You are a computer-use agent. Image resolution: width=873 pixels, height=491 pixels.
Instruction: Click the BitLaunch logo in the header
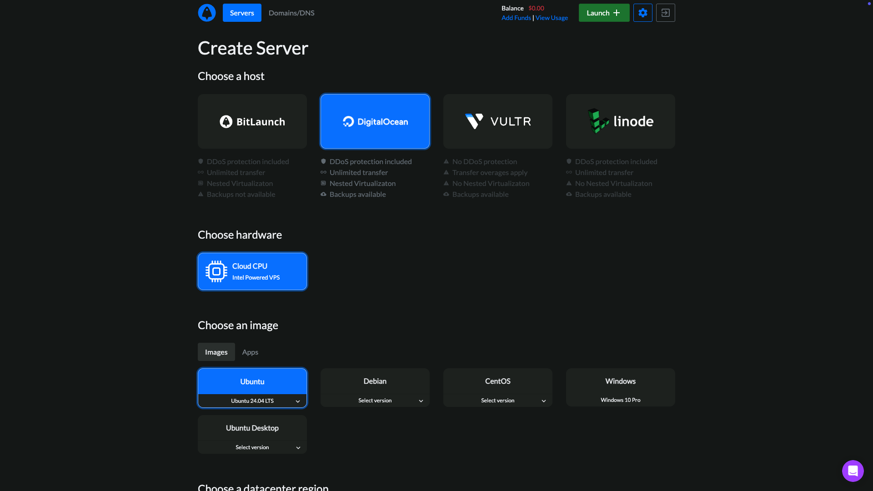pos(207,13)
